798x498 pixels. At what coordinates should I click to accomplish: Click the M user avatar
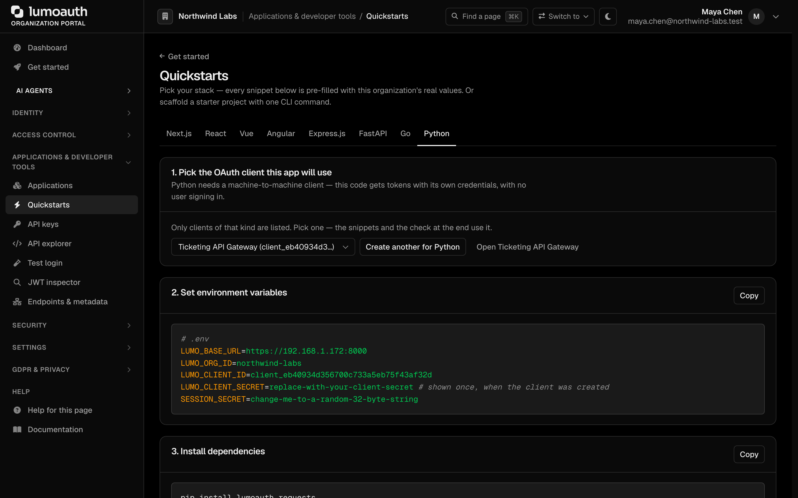[756, 17]
